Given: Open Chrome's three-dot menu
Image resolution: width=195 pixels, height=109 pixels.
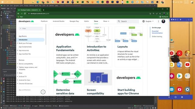Looking at the screenshot, I should pyautogui.click(x=167, y=14).
